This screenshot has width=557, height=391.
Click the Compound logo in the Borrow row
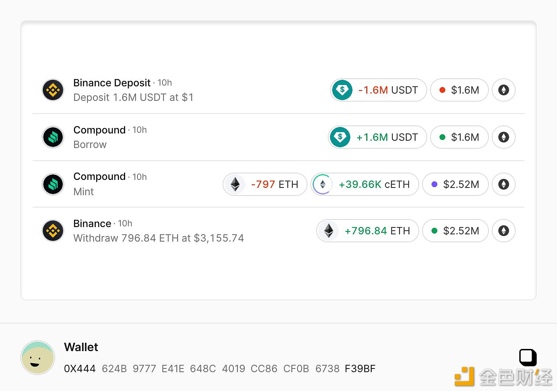click(53, 137)
